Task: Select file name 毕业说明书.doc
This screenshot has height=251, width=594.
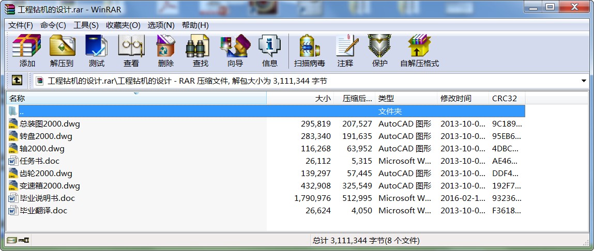Action: click(48, 198)
